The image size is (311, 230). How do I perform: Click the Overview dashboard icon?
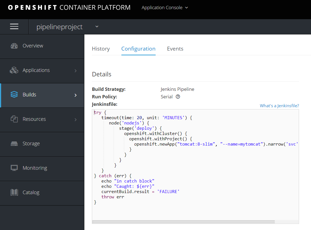pos(14,46)
